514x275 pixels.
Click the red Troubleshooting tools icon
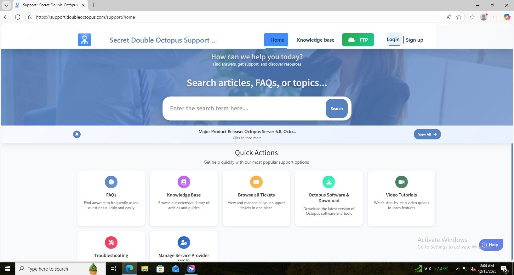(x=111, y=243)
